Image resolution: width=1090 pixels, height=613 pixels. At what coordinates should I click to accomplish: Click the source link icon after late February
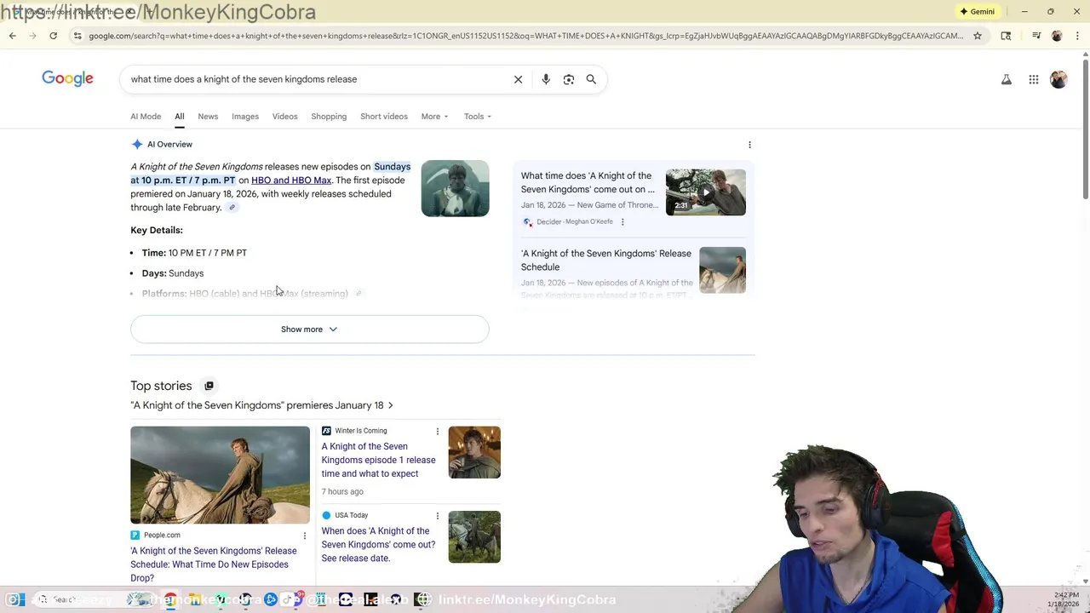pos(232,208)
